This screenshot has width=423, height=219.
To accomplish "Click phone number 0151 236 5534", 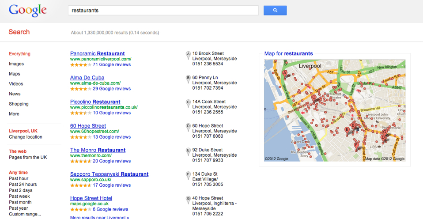I will pos(208,64).
